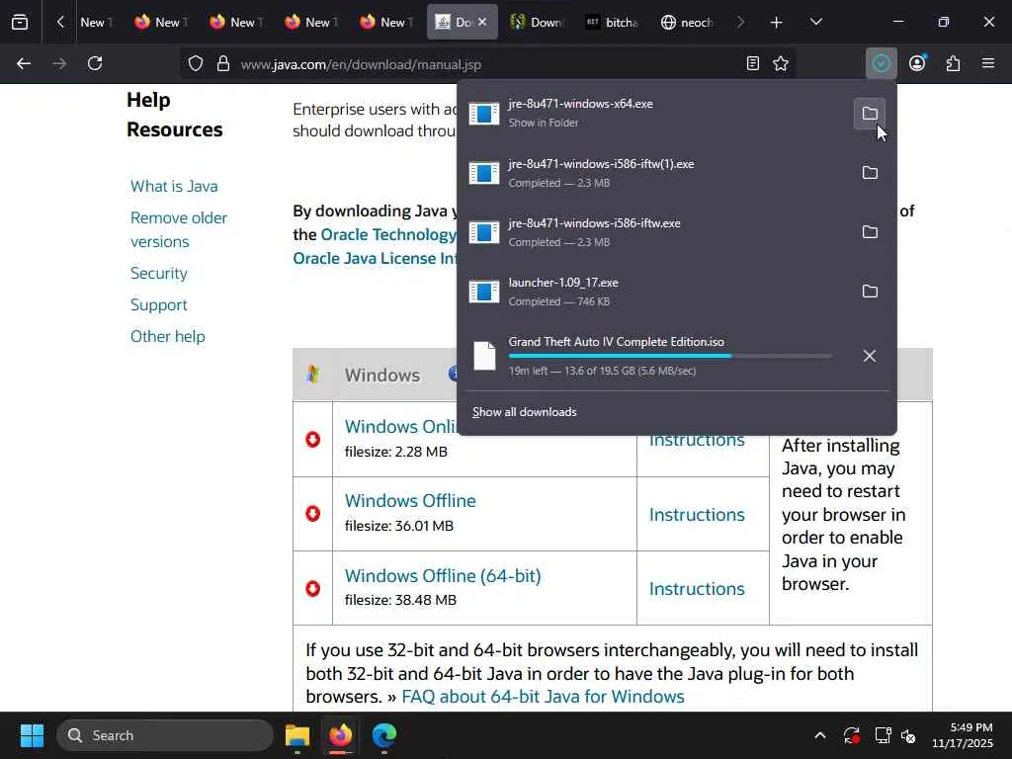Click the GTA IV download progress bar
The height and width of the screenshot is (759, 1012).
tap(670, 356)
